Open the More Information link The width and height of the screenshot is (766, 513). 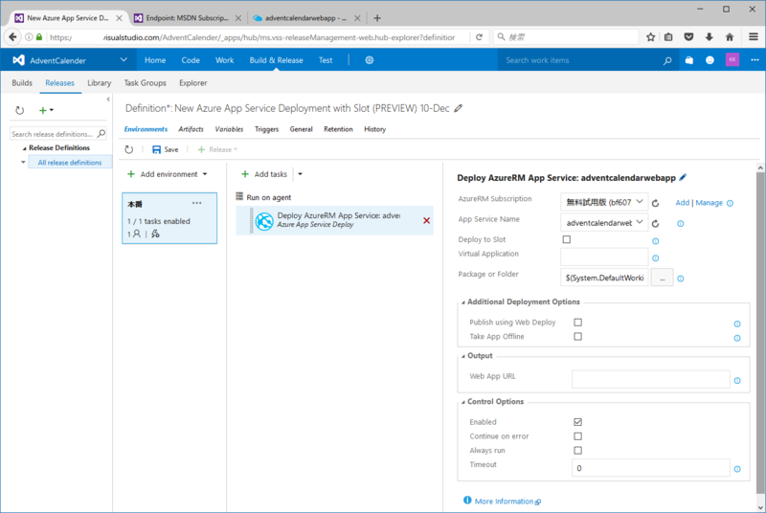(504, 502)
